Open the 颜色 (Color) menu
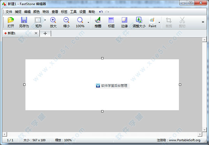This screenshot has width=209, height=145. click(x=36, y=12)
